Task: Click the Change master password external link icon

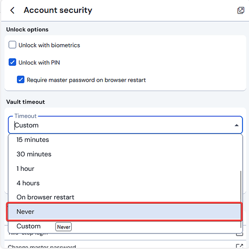Action: pyautogui.click(x=240, y=246)
